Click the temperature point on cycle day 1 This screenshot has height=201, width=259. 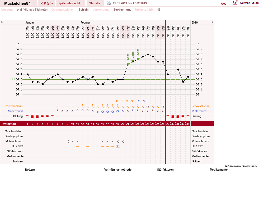click(x=27, y=74)
